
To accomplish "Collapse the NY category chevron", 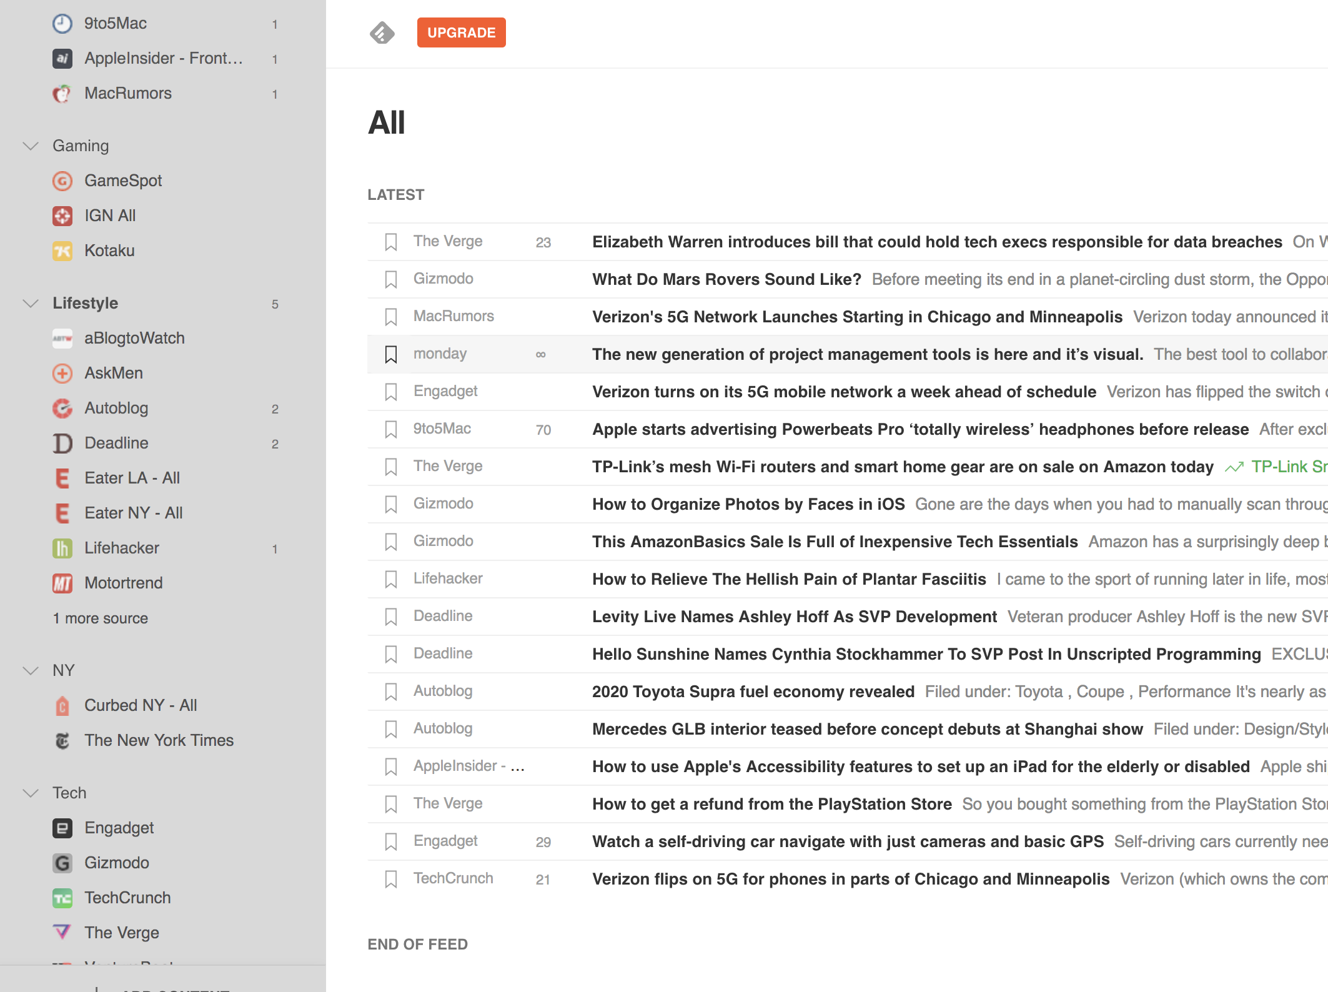I will point(30,671).
